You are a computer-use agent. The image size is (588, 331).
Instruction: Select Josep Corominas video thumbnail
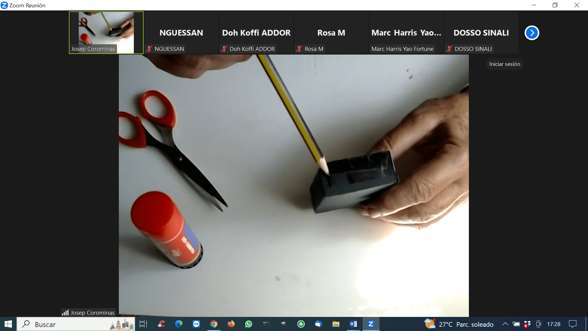coord(106,32)
